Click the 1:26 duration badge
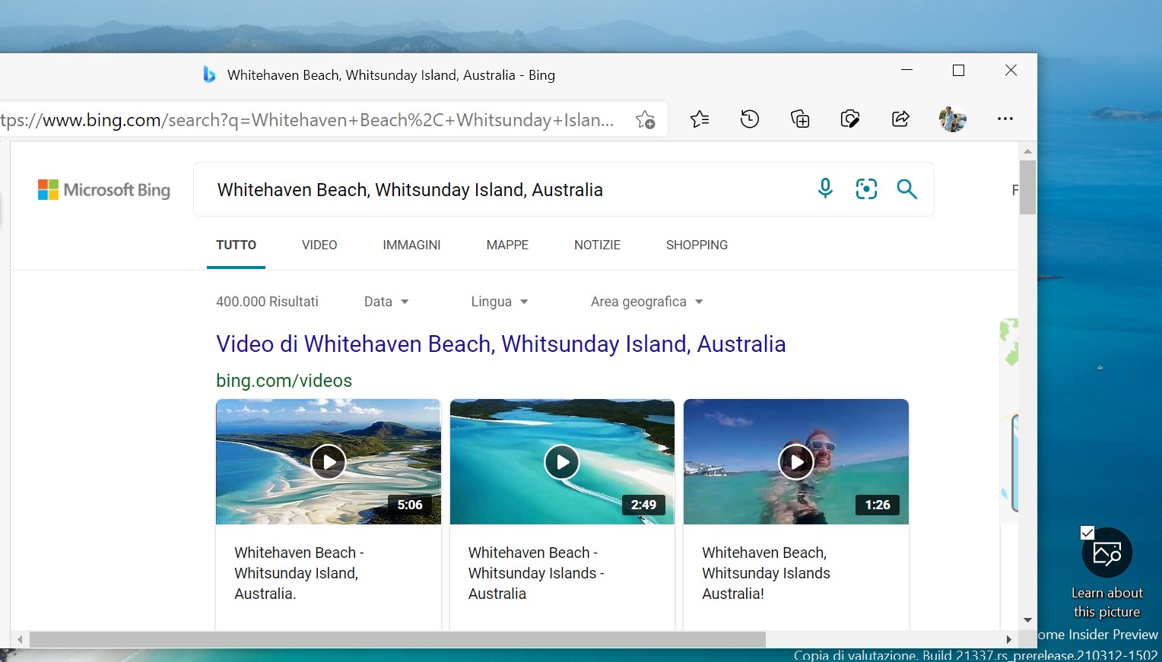This screenshot has height=662, width=1162. [878, 505]
